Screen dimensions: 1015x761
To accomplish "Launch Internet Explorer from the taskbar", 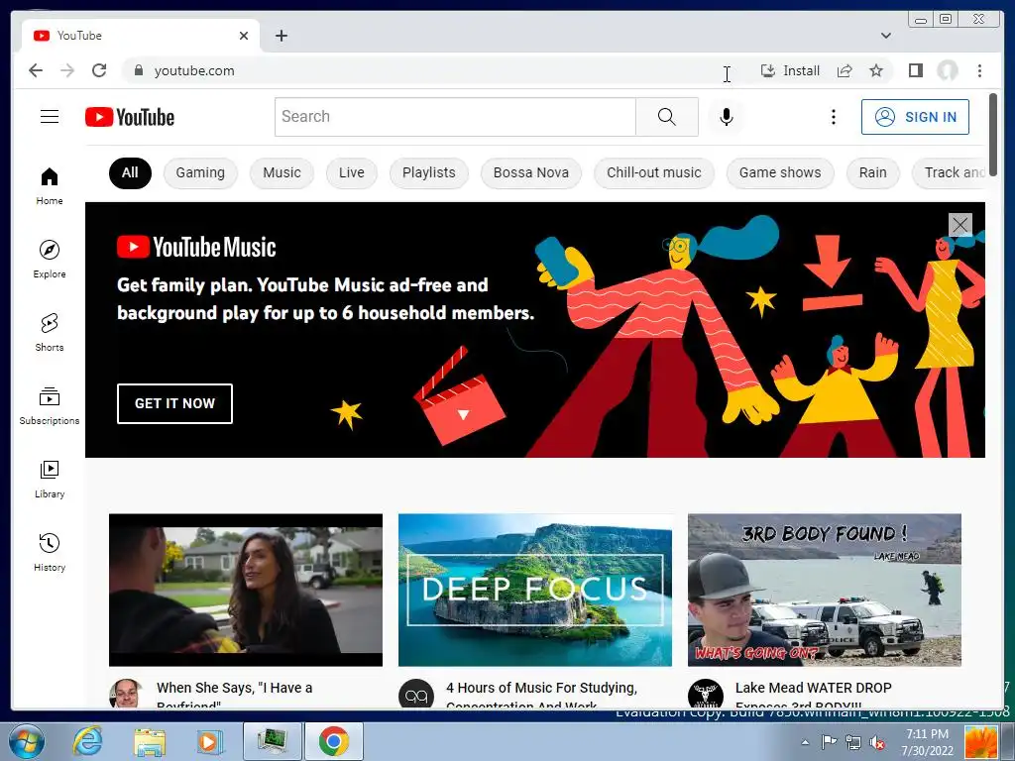I will pyautogui.click(x=87, y=741).
